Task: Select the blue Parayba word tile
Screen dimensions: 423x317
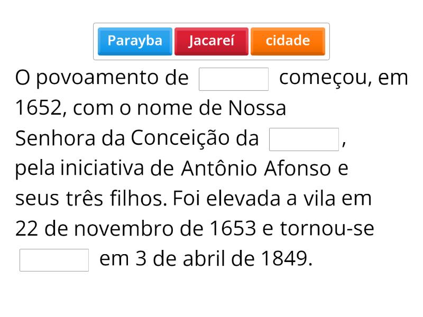Action: (135, 41)
